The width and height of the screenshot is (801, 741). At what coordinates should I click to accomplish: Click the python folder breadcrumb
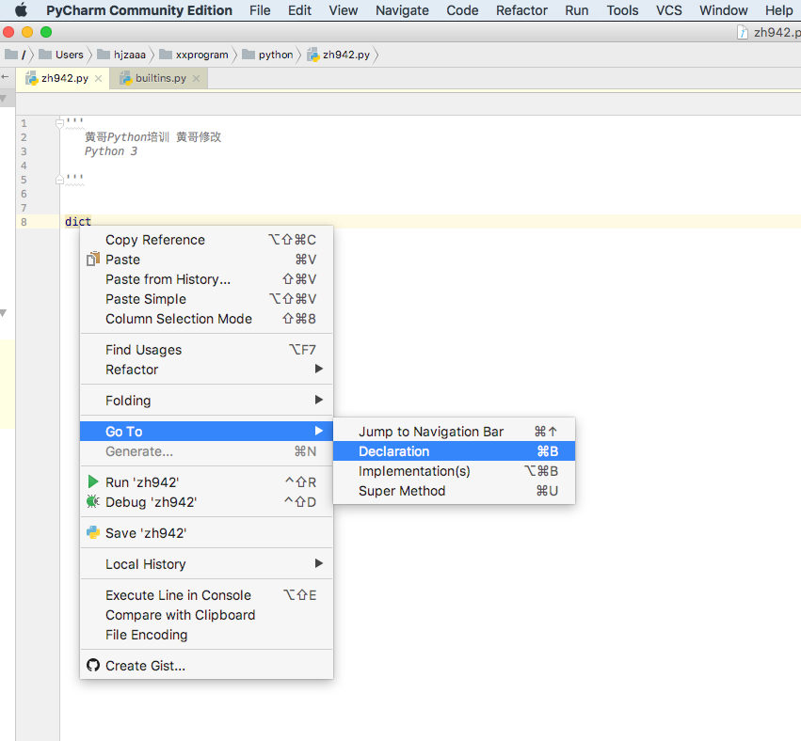[267, 55]
